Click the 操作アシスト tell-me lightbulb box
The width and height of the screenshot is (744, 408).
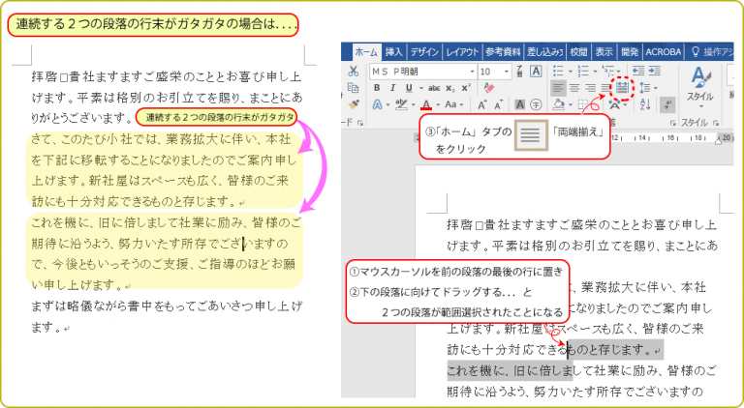[x=712, y=51]
